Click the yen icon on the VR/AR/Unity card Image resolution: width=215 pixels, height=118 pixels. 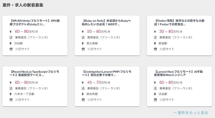click(x=10, y=32)
